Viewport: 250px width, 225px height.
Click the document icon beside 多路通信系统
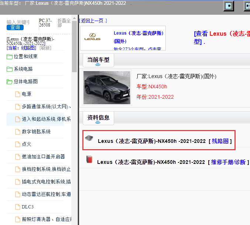17,107
